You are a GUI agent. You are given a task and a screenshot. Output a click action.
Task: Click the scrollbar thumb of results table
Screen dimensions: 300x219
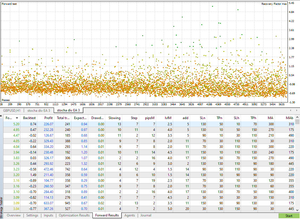coord(297,122)
